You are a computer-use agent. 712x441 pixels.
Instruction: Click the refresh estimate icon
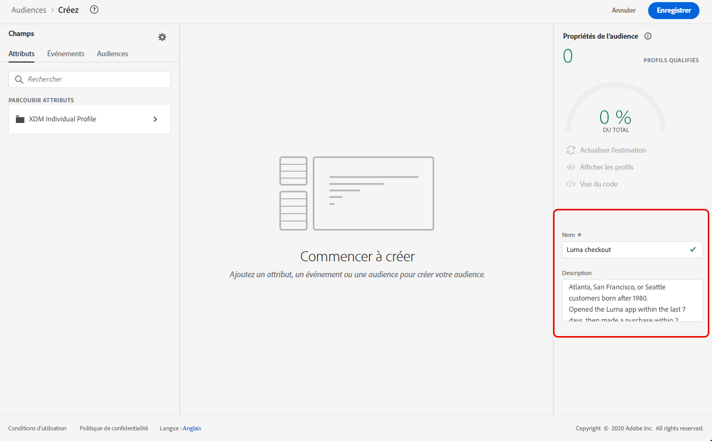coord(571,150)
